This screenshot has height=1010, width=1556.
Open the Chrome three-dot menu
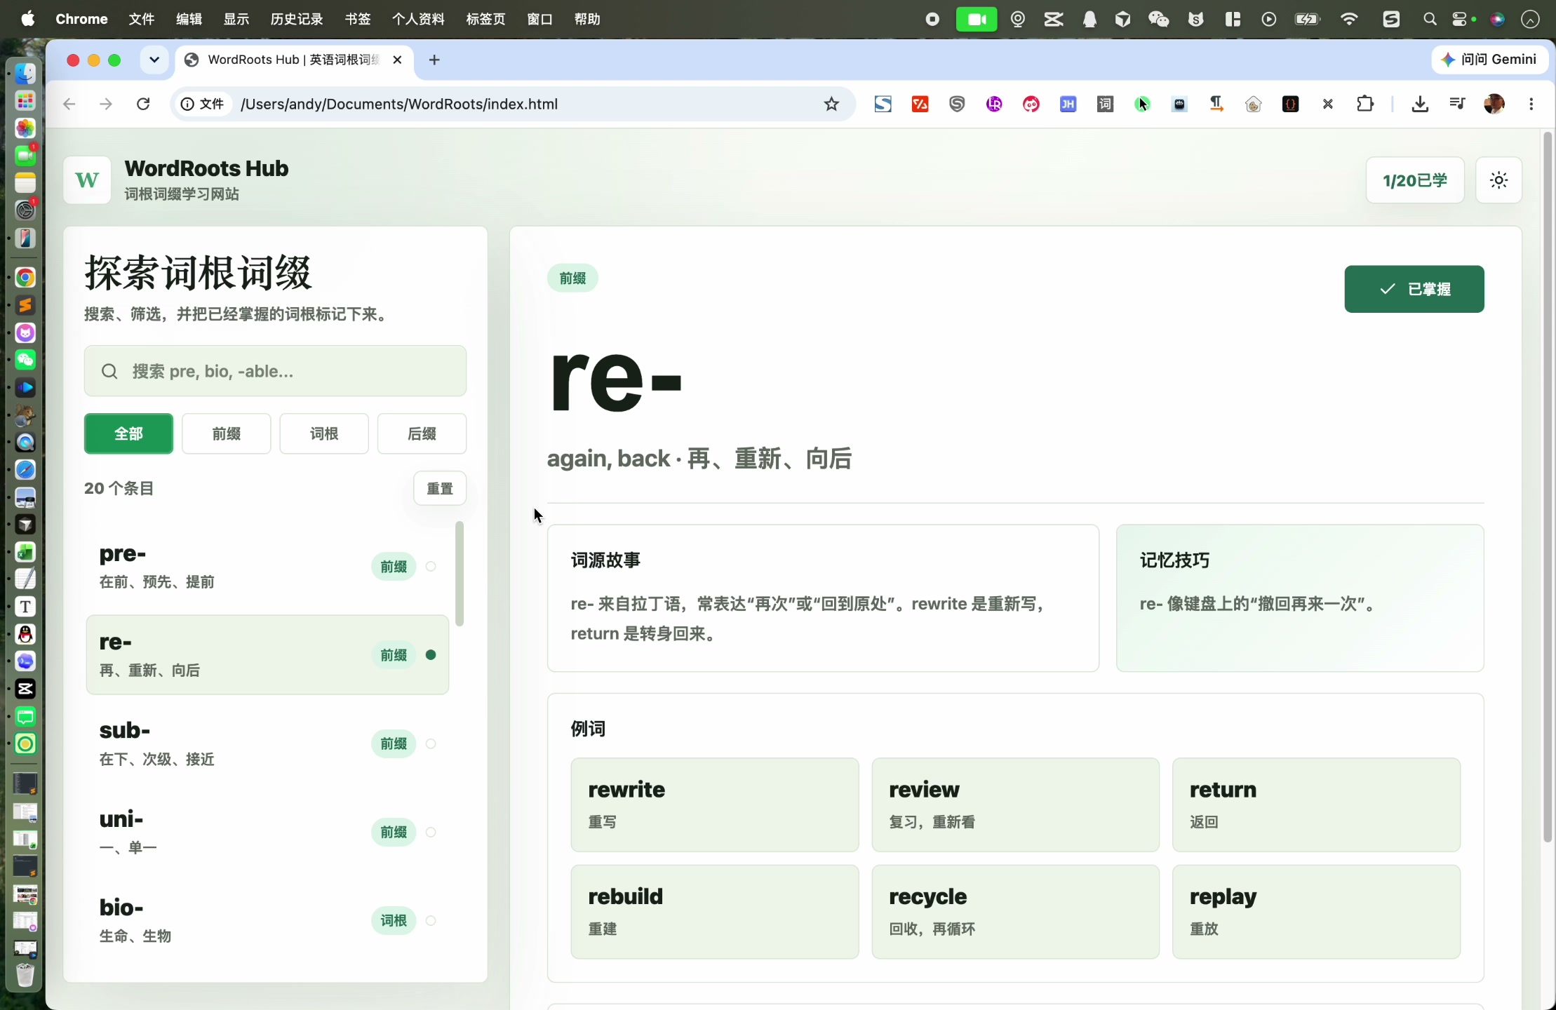[1531, 104]
